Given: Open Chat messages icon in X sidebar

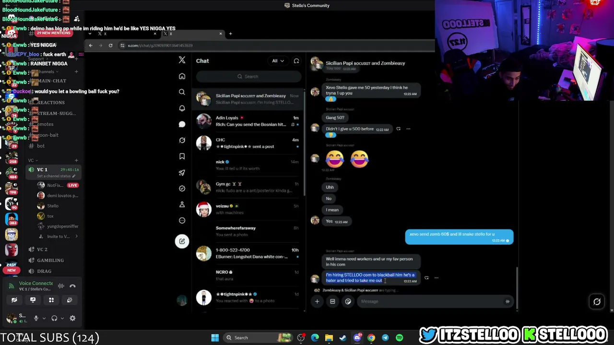Looking at the screenshot, I should [x=182, y=124].
